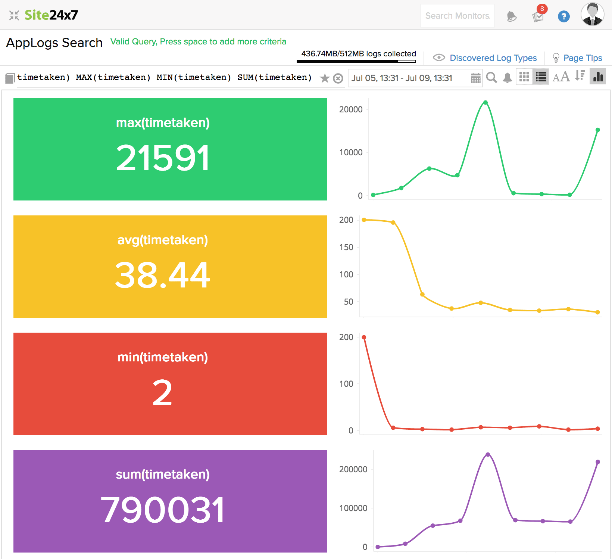Click the sort order icon
This screenshot has width=612, height=560.
(x=580, y=76)
